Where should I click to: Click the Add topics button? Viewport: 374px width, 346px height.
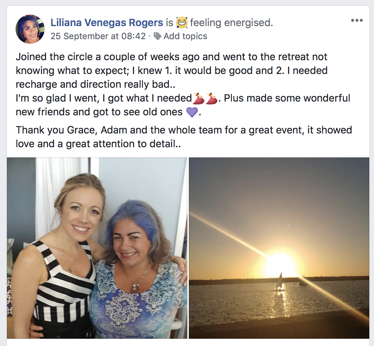[185, 36]
